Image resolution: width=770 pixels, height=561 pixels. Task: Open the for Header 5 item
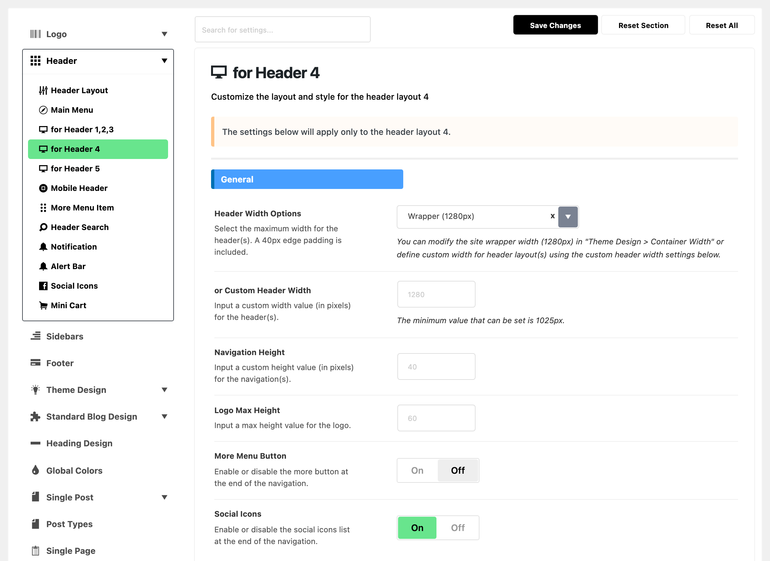click(x=98, y=169)
